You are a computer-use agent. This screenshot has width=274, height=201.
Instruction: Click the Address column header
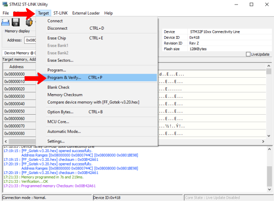(x=16, y=66)
